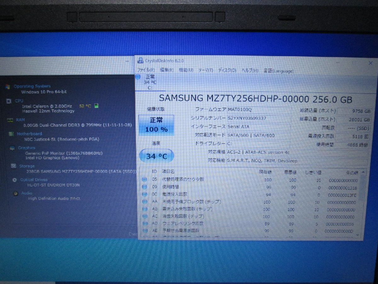Open the Motherboard section link in Speccy
378x284 pixels.
click(29, 134)
